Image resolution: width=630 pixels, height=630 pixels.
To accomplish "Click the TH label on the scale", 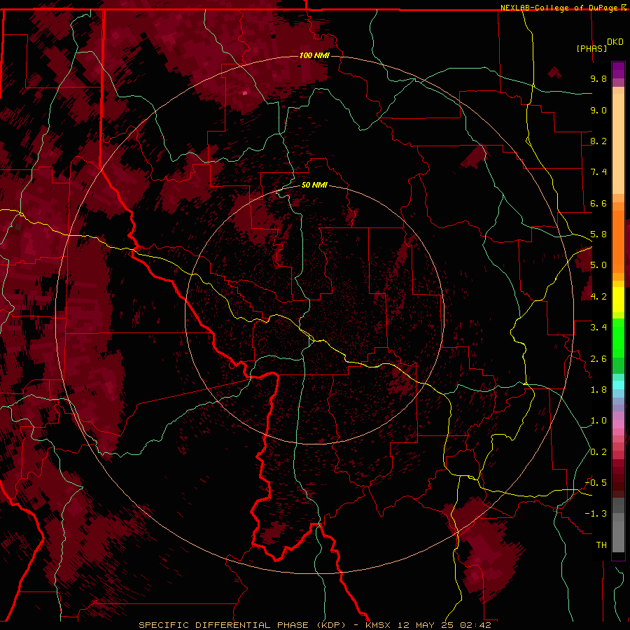I will [601, 545].
